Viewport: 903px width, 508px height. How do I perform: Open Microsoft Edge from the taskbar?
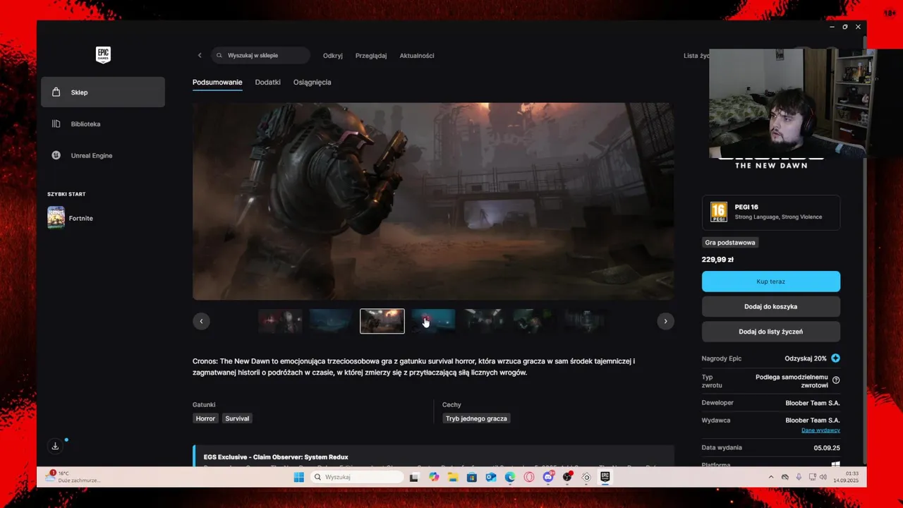point(509,477)
